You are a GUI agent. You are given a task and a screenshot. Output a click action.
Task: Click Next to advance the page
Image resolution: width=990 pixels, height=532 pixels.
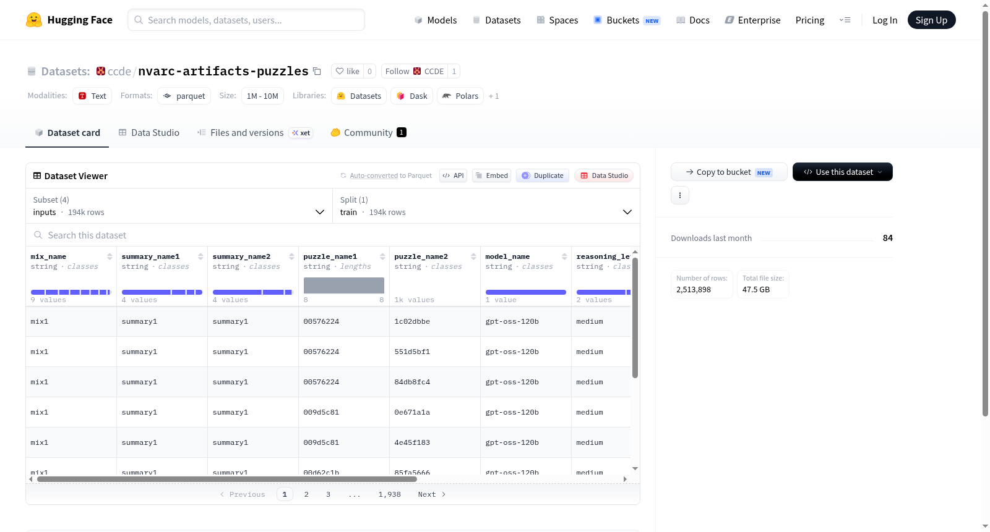click(432, 494)
